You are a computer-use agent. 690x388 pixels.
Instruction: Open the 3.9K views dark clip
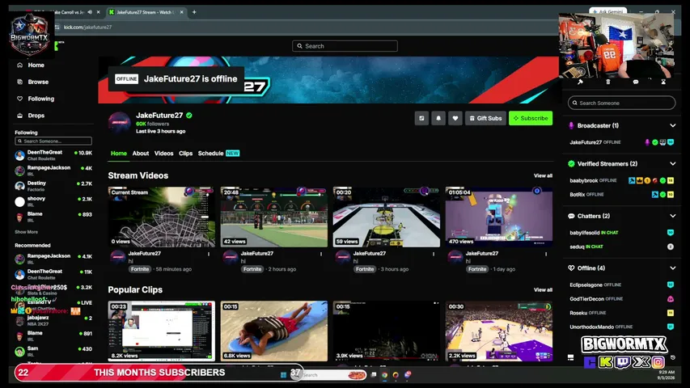click(387, 331)
